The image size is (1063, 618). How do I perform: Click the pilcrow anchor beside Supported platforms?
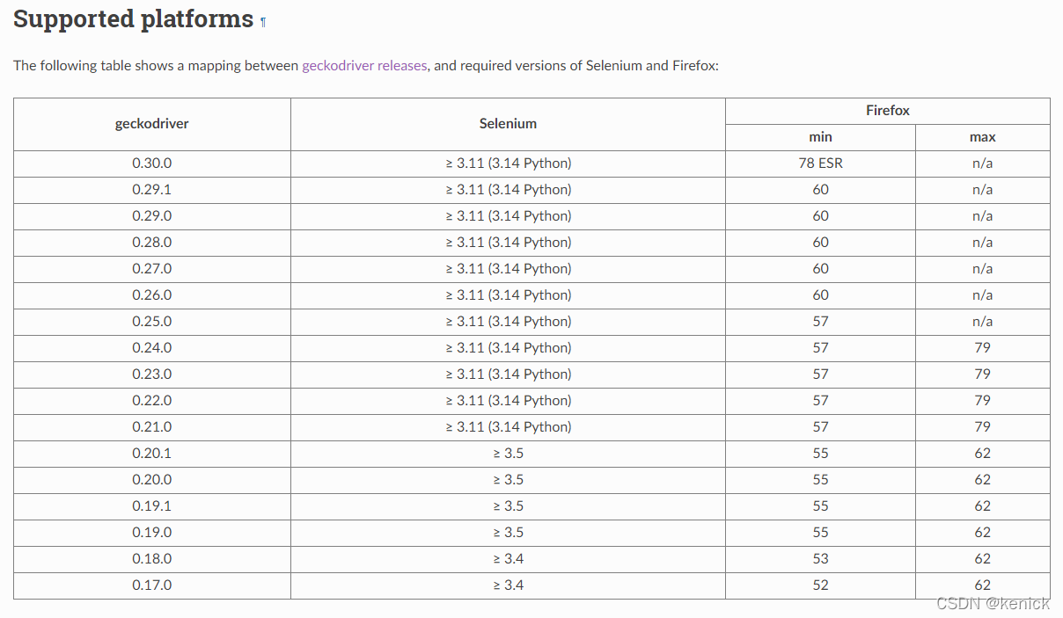(x=263, y=23)
